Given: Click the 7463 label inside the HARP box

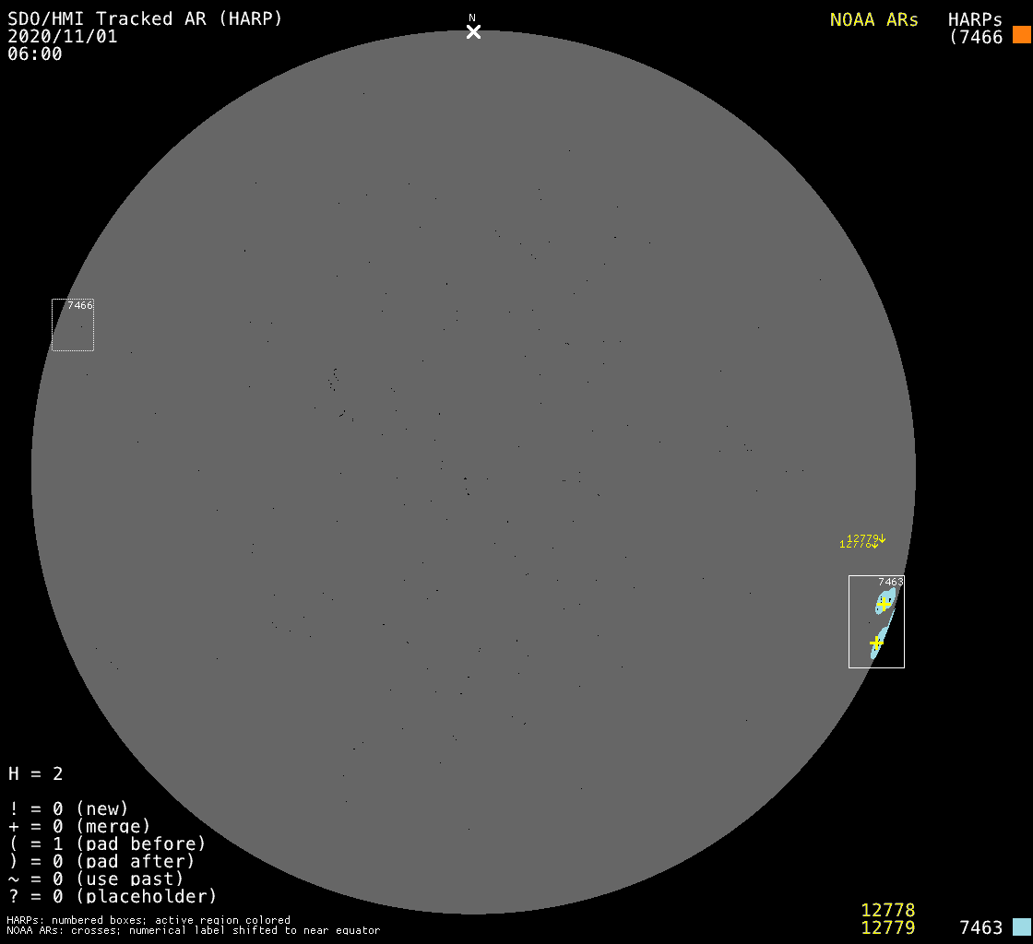Looking at the screenshot, I should tap(890, 582).
